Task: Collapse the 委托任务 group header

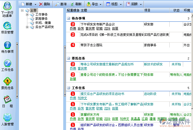Action: click(68, 58)
